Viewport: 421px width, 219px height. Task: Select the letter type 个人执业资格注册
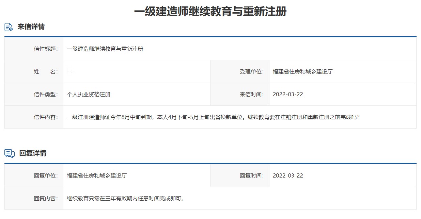(89, 94)
